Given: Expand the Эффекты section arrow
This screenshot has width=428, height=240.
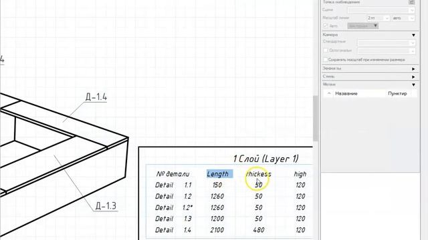Looking at the screenshot, I should pyautogui.click(x=413, y=69).
